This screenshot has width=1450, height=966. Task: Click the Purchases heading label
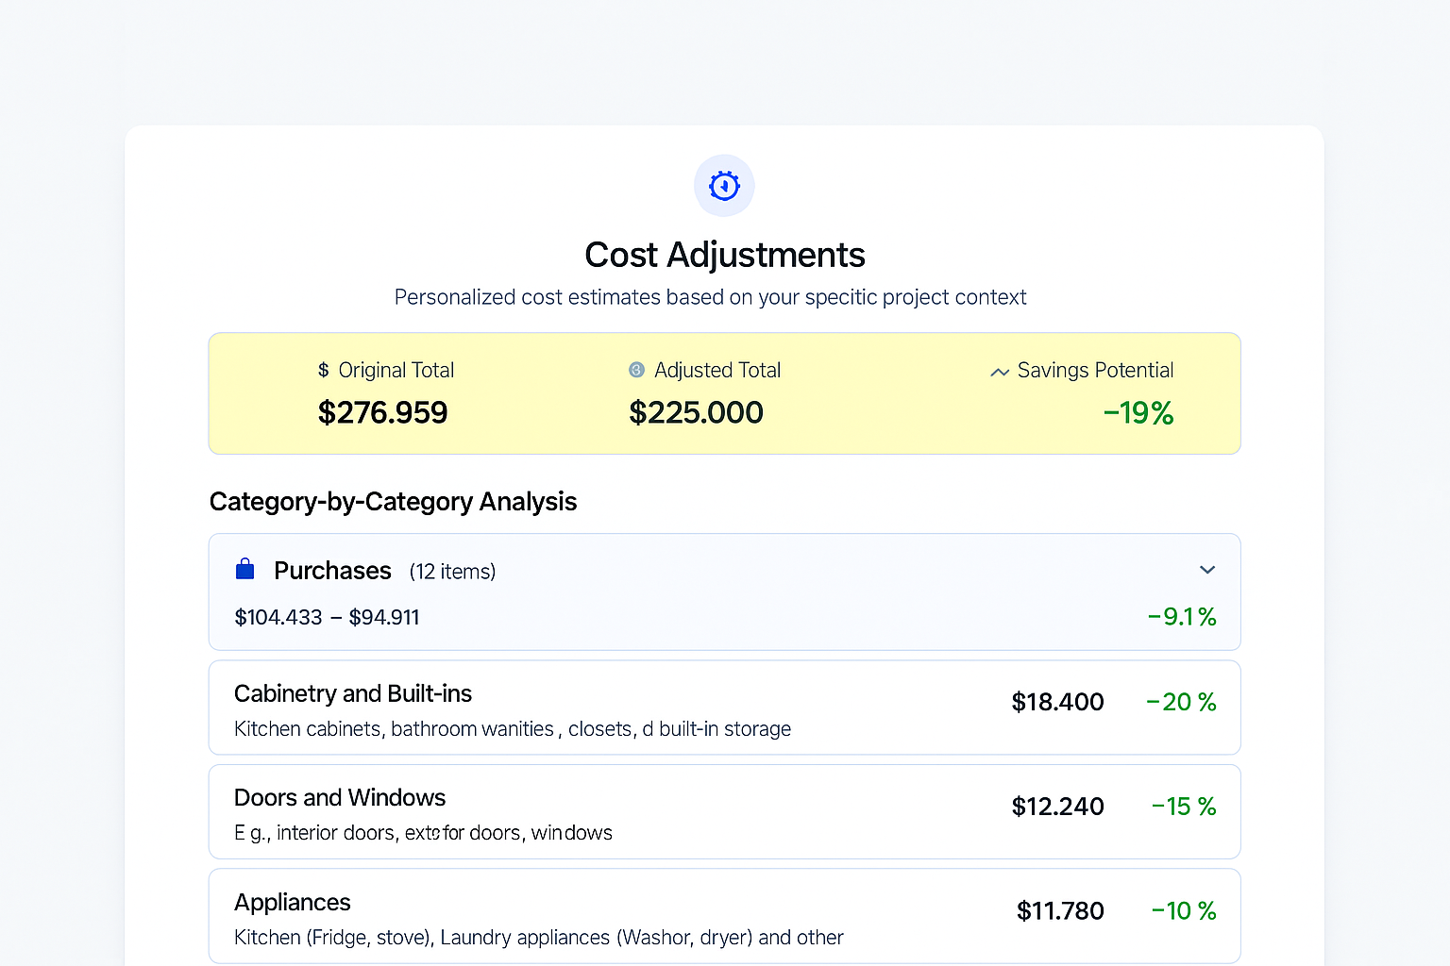tap(332, 571)
